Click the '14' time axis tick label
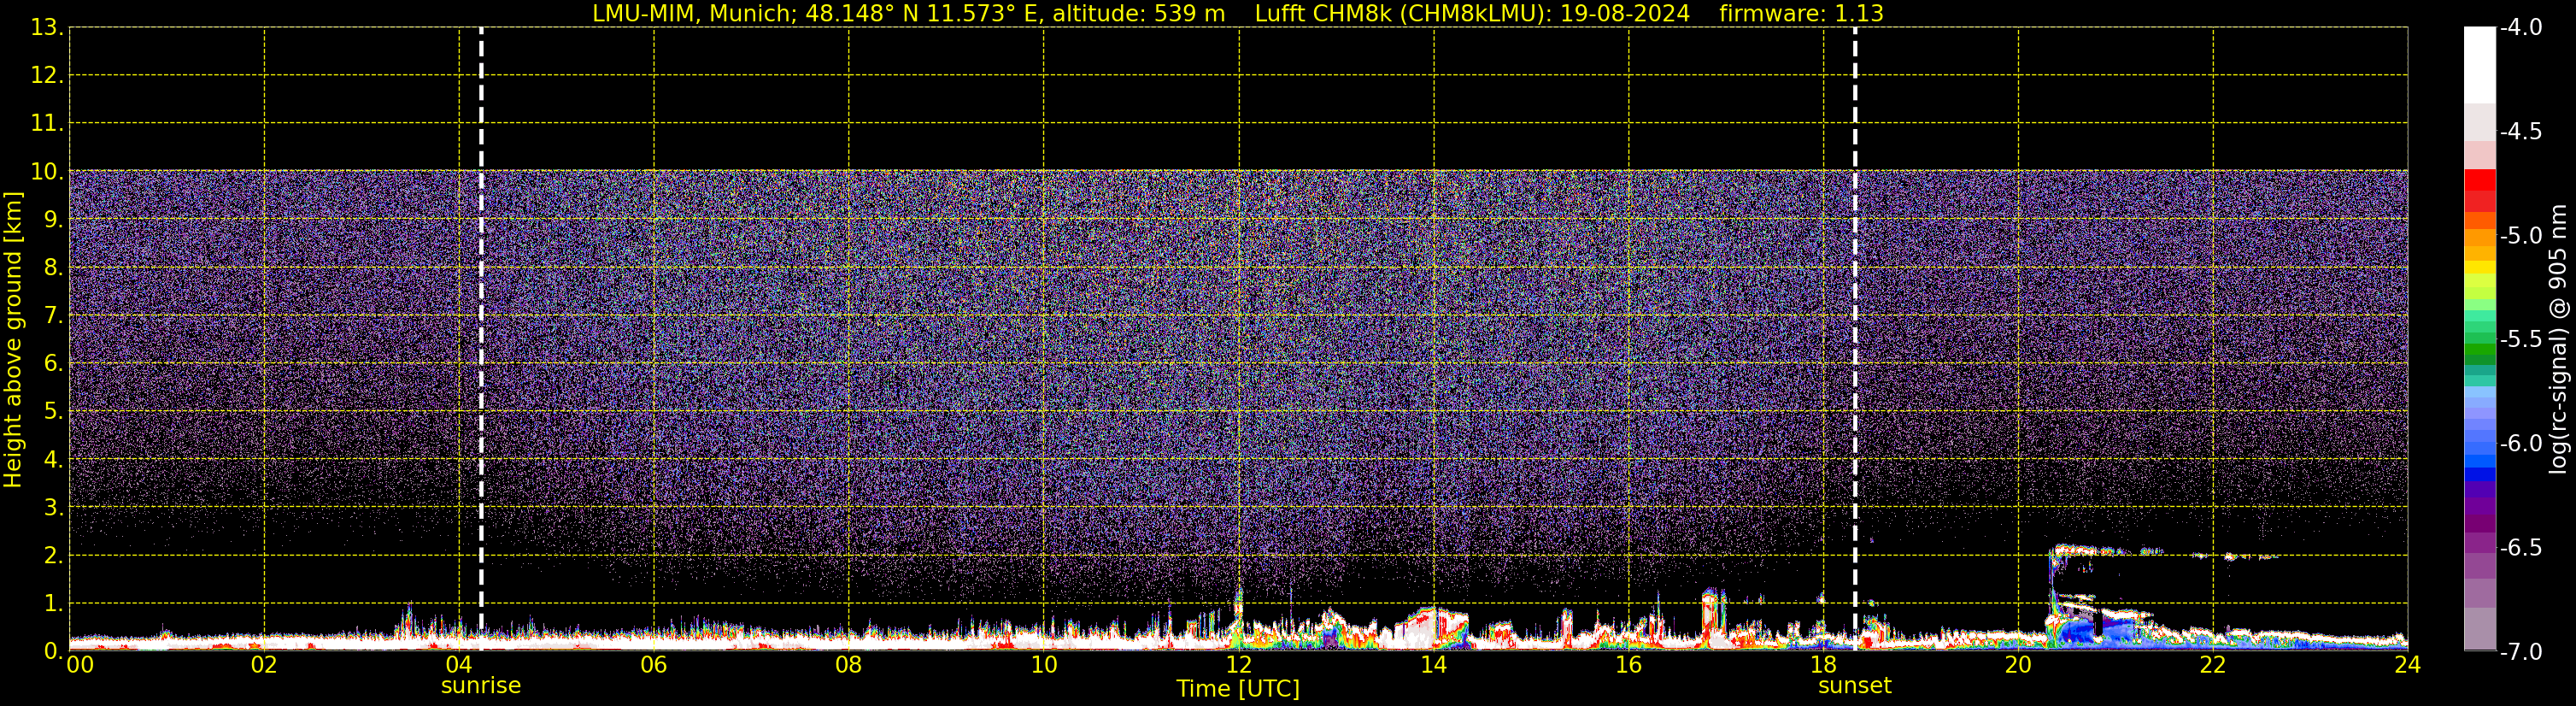This screenshot has height=706, width=2576. [x=1434, y=665]
